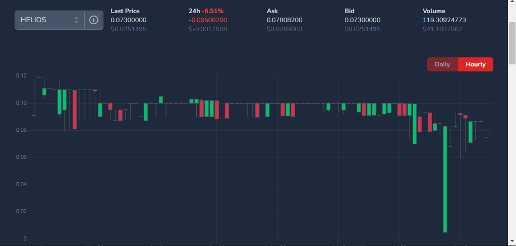
Task: Click the info icon next to HELIOS
Action: (94, 20)
